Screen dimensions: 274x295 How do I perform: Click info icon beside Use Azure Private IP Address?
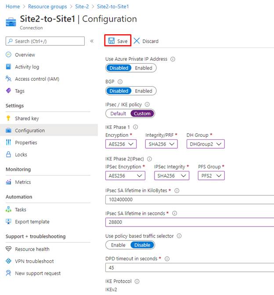pos(173,59)
